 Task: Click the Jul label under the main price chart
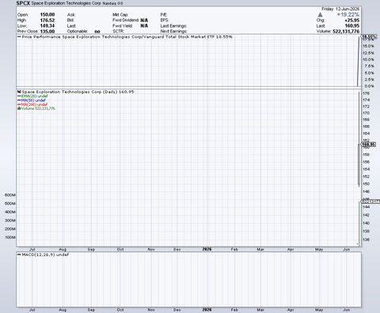point(32,249)
